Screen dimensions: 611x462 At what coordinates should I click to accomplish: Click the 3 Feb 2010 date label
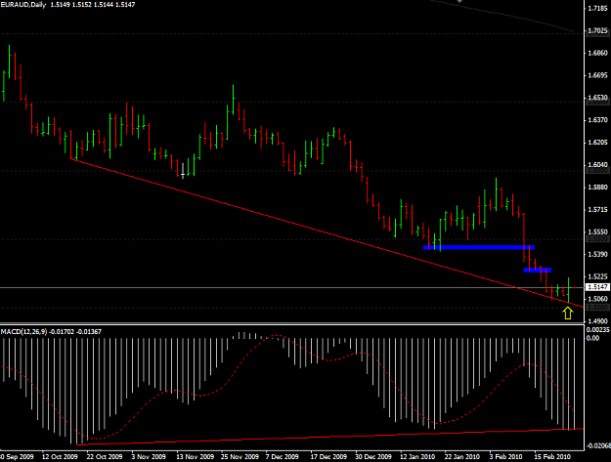click(x=505, y=456)
